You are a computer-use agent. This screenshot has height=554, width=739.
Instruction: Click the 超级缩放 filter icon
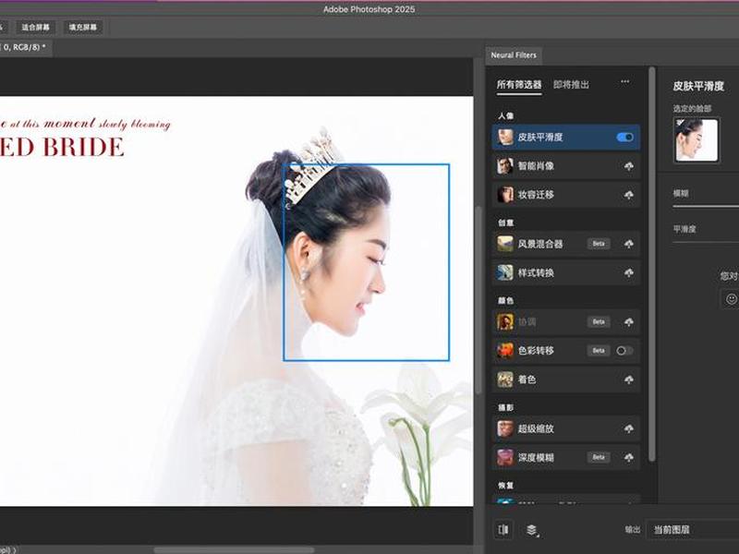tap(505, 428)
